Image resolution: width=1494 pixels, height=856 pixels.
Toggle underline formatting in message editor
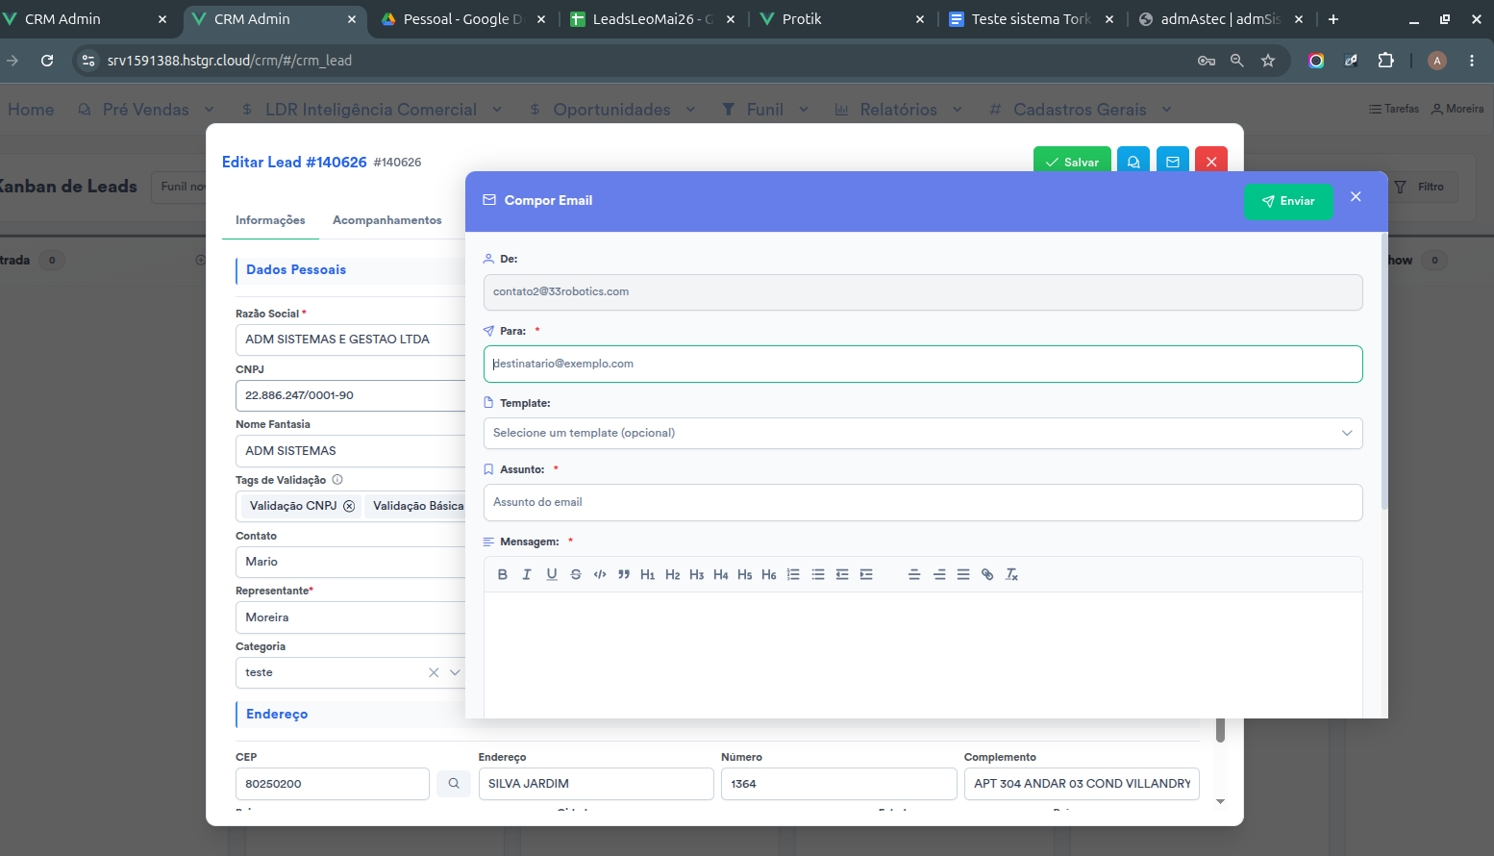tap(552, 574)
